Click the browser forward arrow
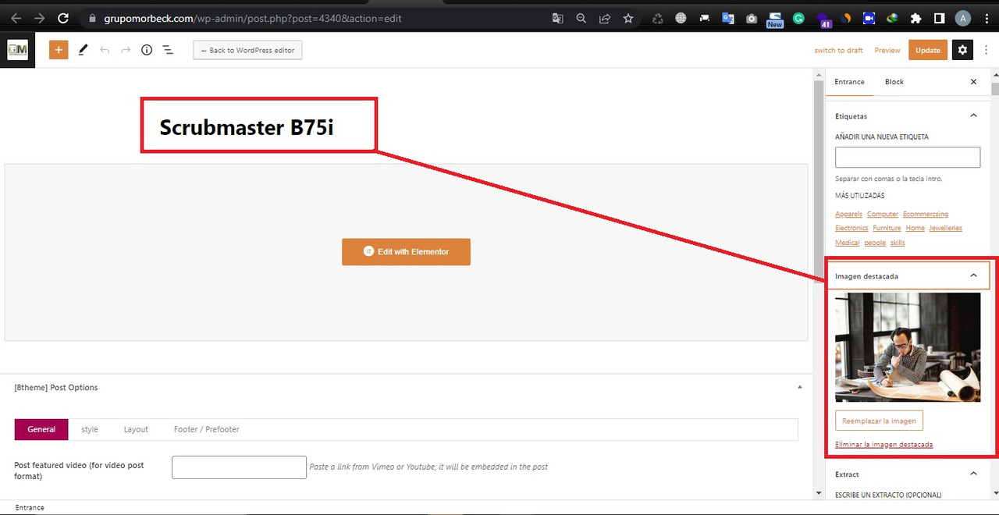Screen dimensions: 999x515 point(40,18)
